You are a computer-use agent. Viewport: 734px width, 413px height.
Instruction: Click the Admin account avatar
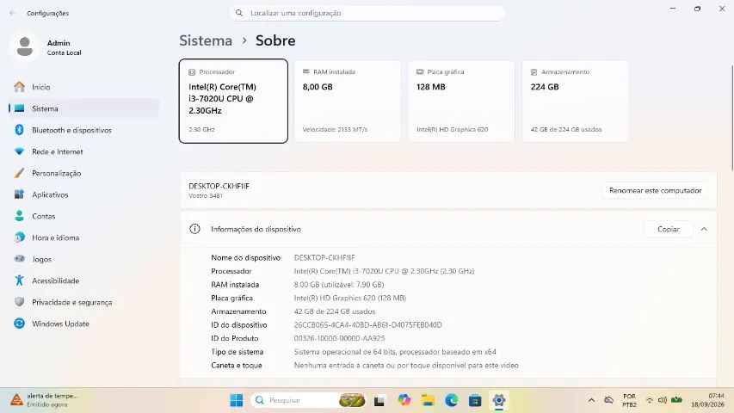(24, 46)
